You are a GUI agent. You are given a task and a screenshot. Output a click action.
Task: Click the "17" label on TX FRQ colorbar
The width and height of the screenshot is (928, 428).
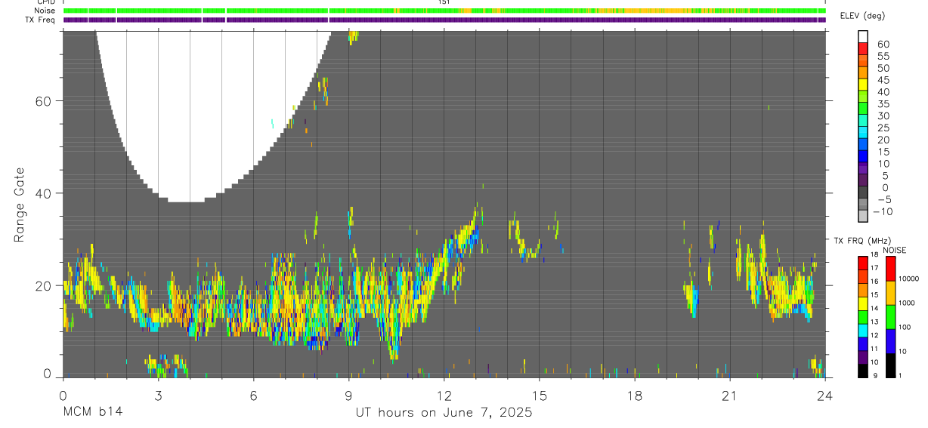(876, 268)
